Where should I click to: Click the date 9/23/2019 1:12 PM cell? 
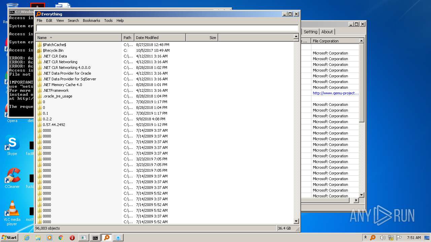(152, 125)
